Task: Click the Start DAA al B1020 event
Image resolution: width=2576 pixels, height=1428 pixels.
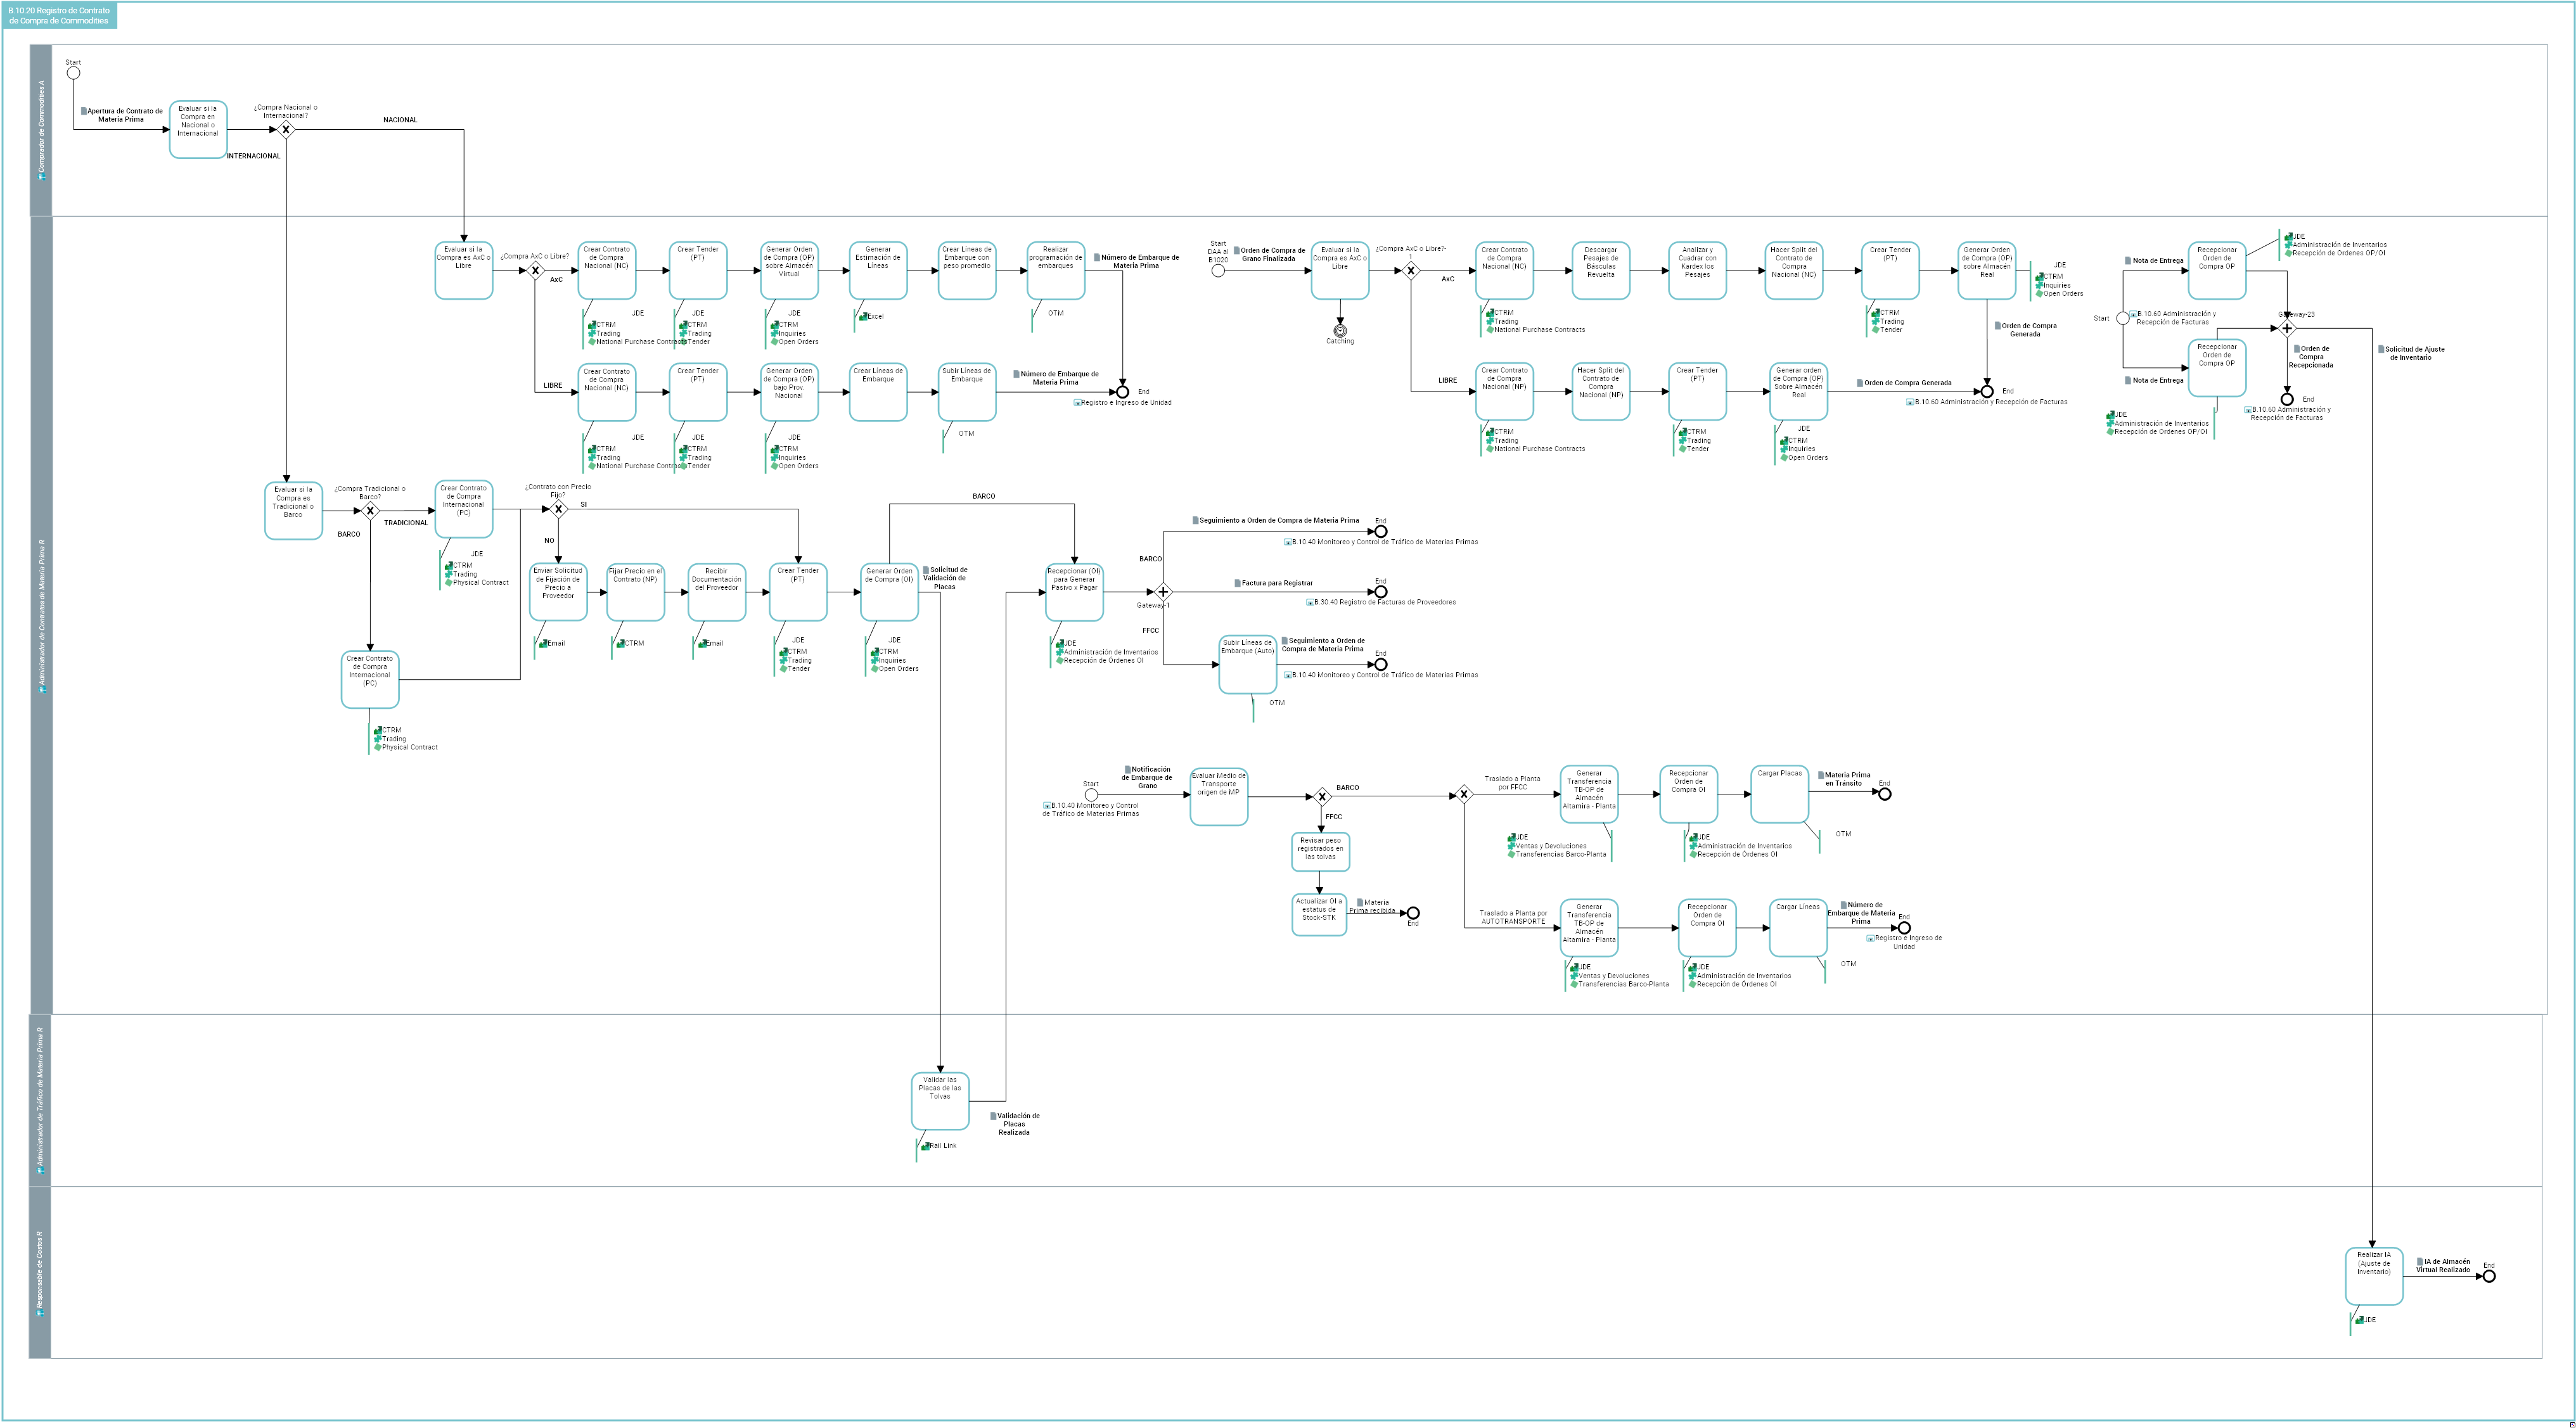Action: coord(1218,271)
